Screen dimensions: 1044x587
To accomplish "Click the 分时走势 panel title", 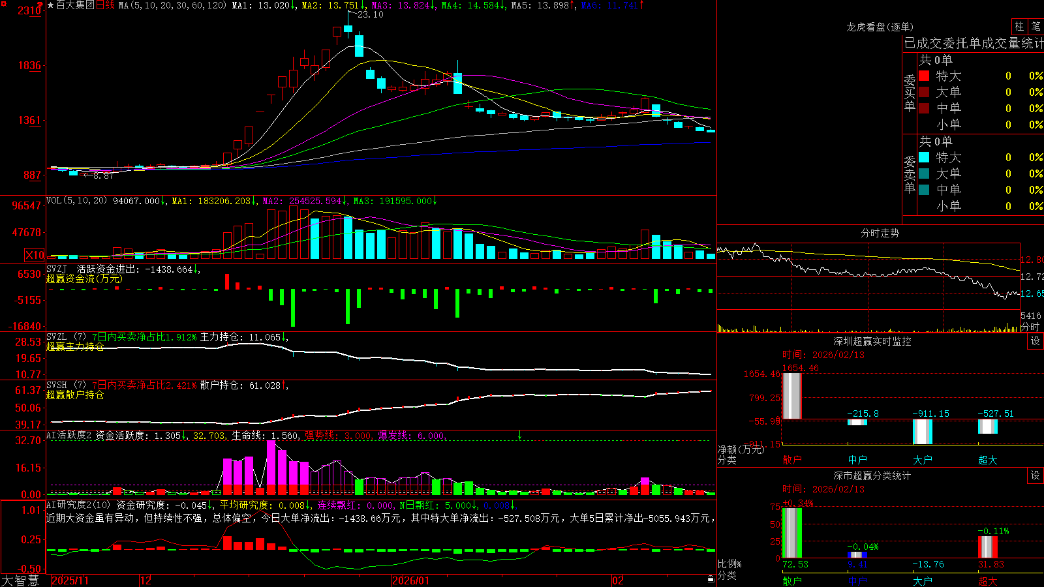I will tap(880, 233).
